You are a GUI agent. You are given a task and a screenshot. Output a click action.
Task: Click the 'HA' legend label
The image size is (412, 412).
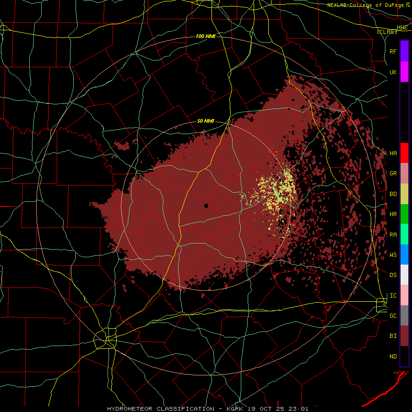click(393, 153)
